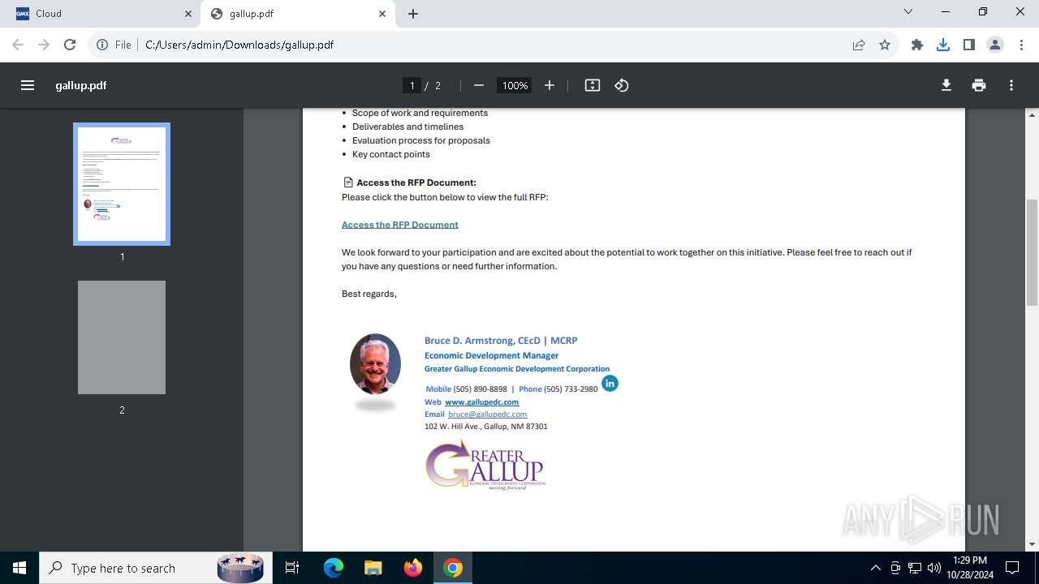Open File Explorer from taskbar
The width and height of the screenshot is (1039, 584).
373,568
